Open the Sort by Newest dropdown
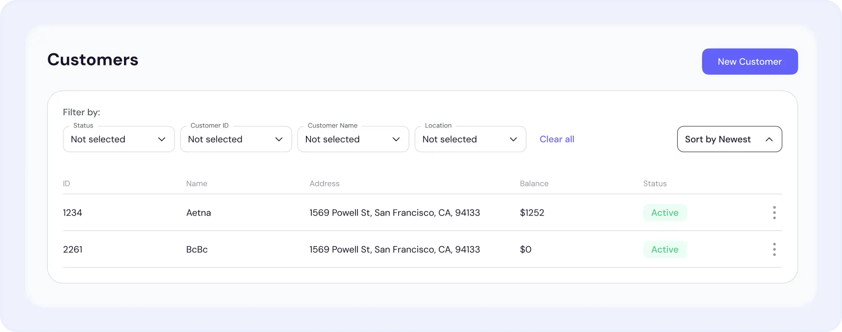Screen dimensions: 842x332 tap(730, 139)
